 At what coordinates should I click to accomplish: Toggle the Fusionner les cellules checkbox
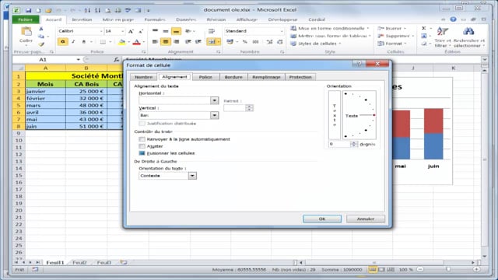[142, 153]
